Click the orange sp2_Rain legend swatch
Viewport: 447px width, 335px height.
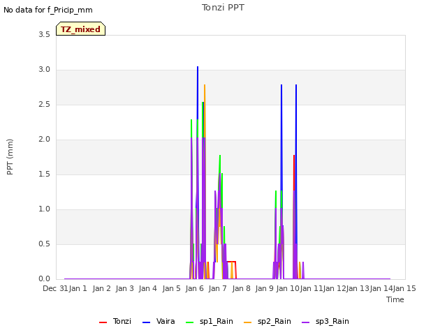tap(248, 322)
